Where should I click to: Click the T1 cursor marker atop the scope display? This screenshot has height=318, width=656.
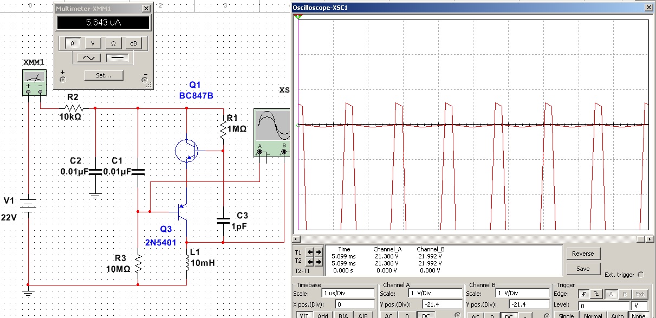click(297, 17)
